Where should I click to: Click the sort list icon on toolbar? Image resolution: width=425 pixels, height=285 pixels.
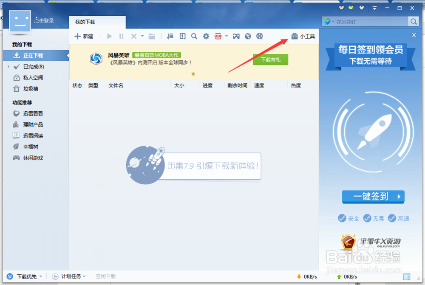[170, 37]
